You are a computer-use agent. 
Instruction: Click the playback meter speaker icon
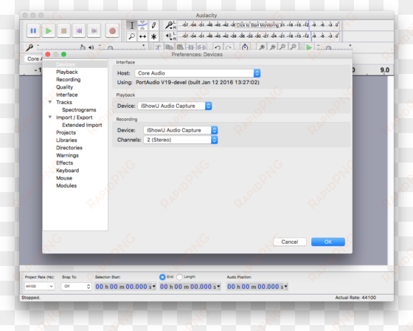(169, 35)
